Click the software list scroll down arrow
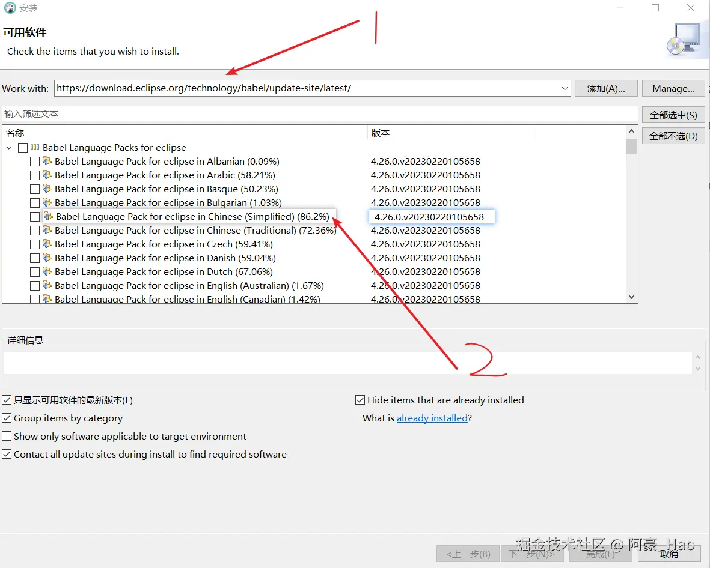 [x=632, y=297]
